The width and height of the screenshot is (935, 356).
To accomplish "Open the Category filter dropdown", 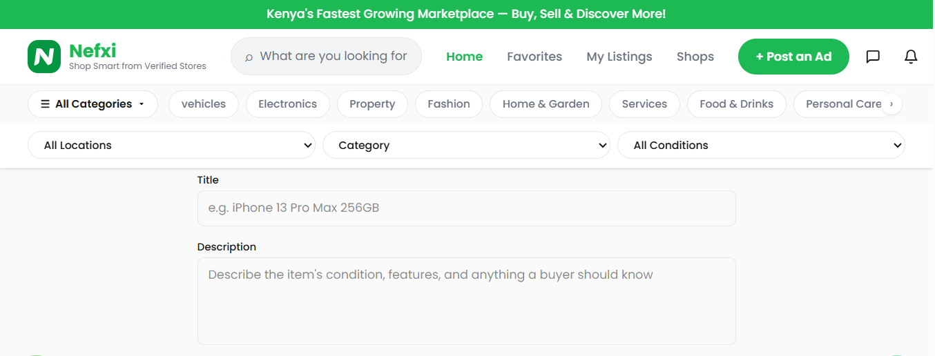I will pos(466,146).
